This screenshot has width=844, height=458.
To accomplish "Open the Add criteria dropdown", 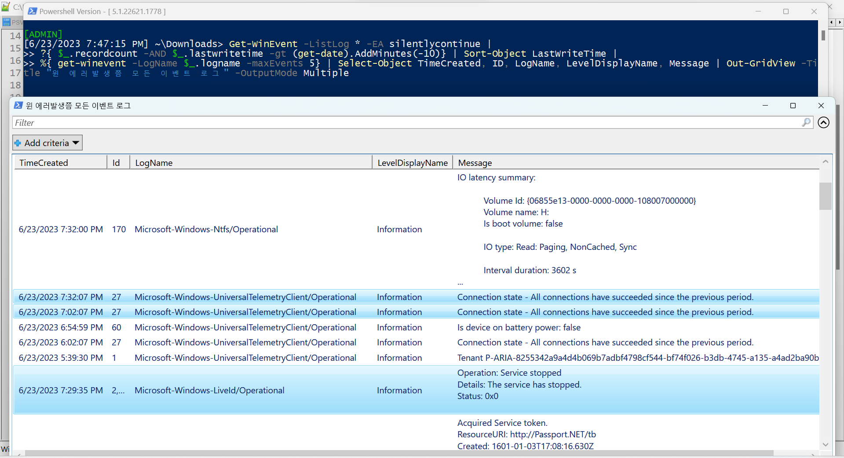I will [x=47, y=143].
